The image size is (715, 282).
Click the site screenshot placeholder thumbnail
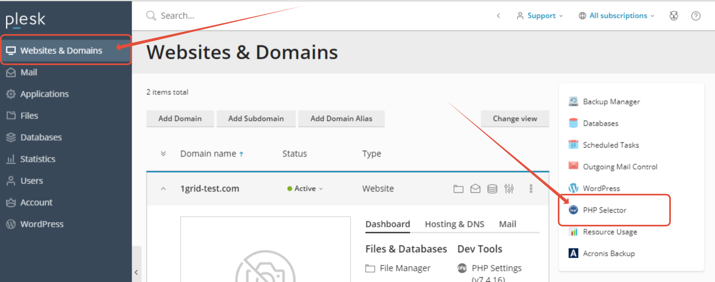pos(265,249)
